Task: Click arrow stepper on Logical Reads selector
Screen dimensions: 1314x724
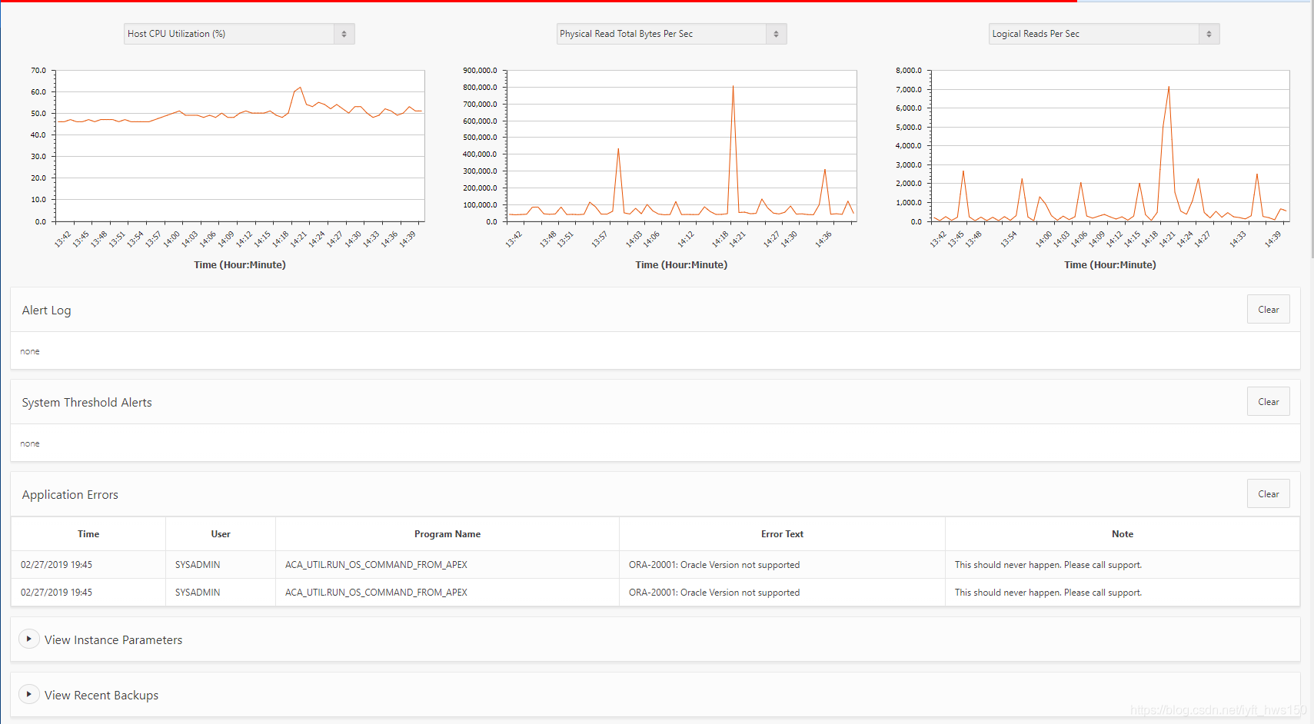Action: [1209, 34]
